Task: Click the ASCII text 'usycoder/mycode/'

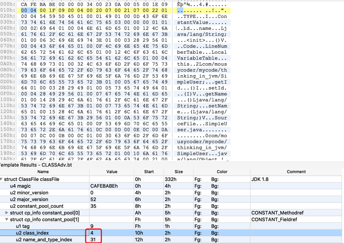Action: [x=202, y=141]
